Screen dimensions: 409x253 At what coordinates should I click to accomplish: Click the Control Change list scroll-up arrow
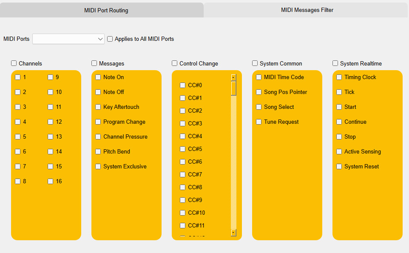[233, 77]
